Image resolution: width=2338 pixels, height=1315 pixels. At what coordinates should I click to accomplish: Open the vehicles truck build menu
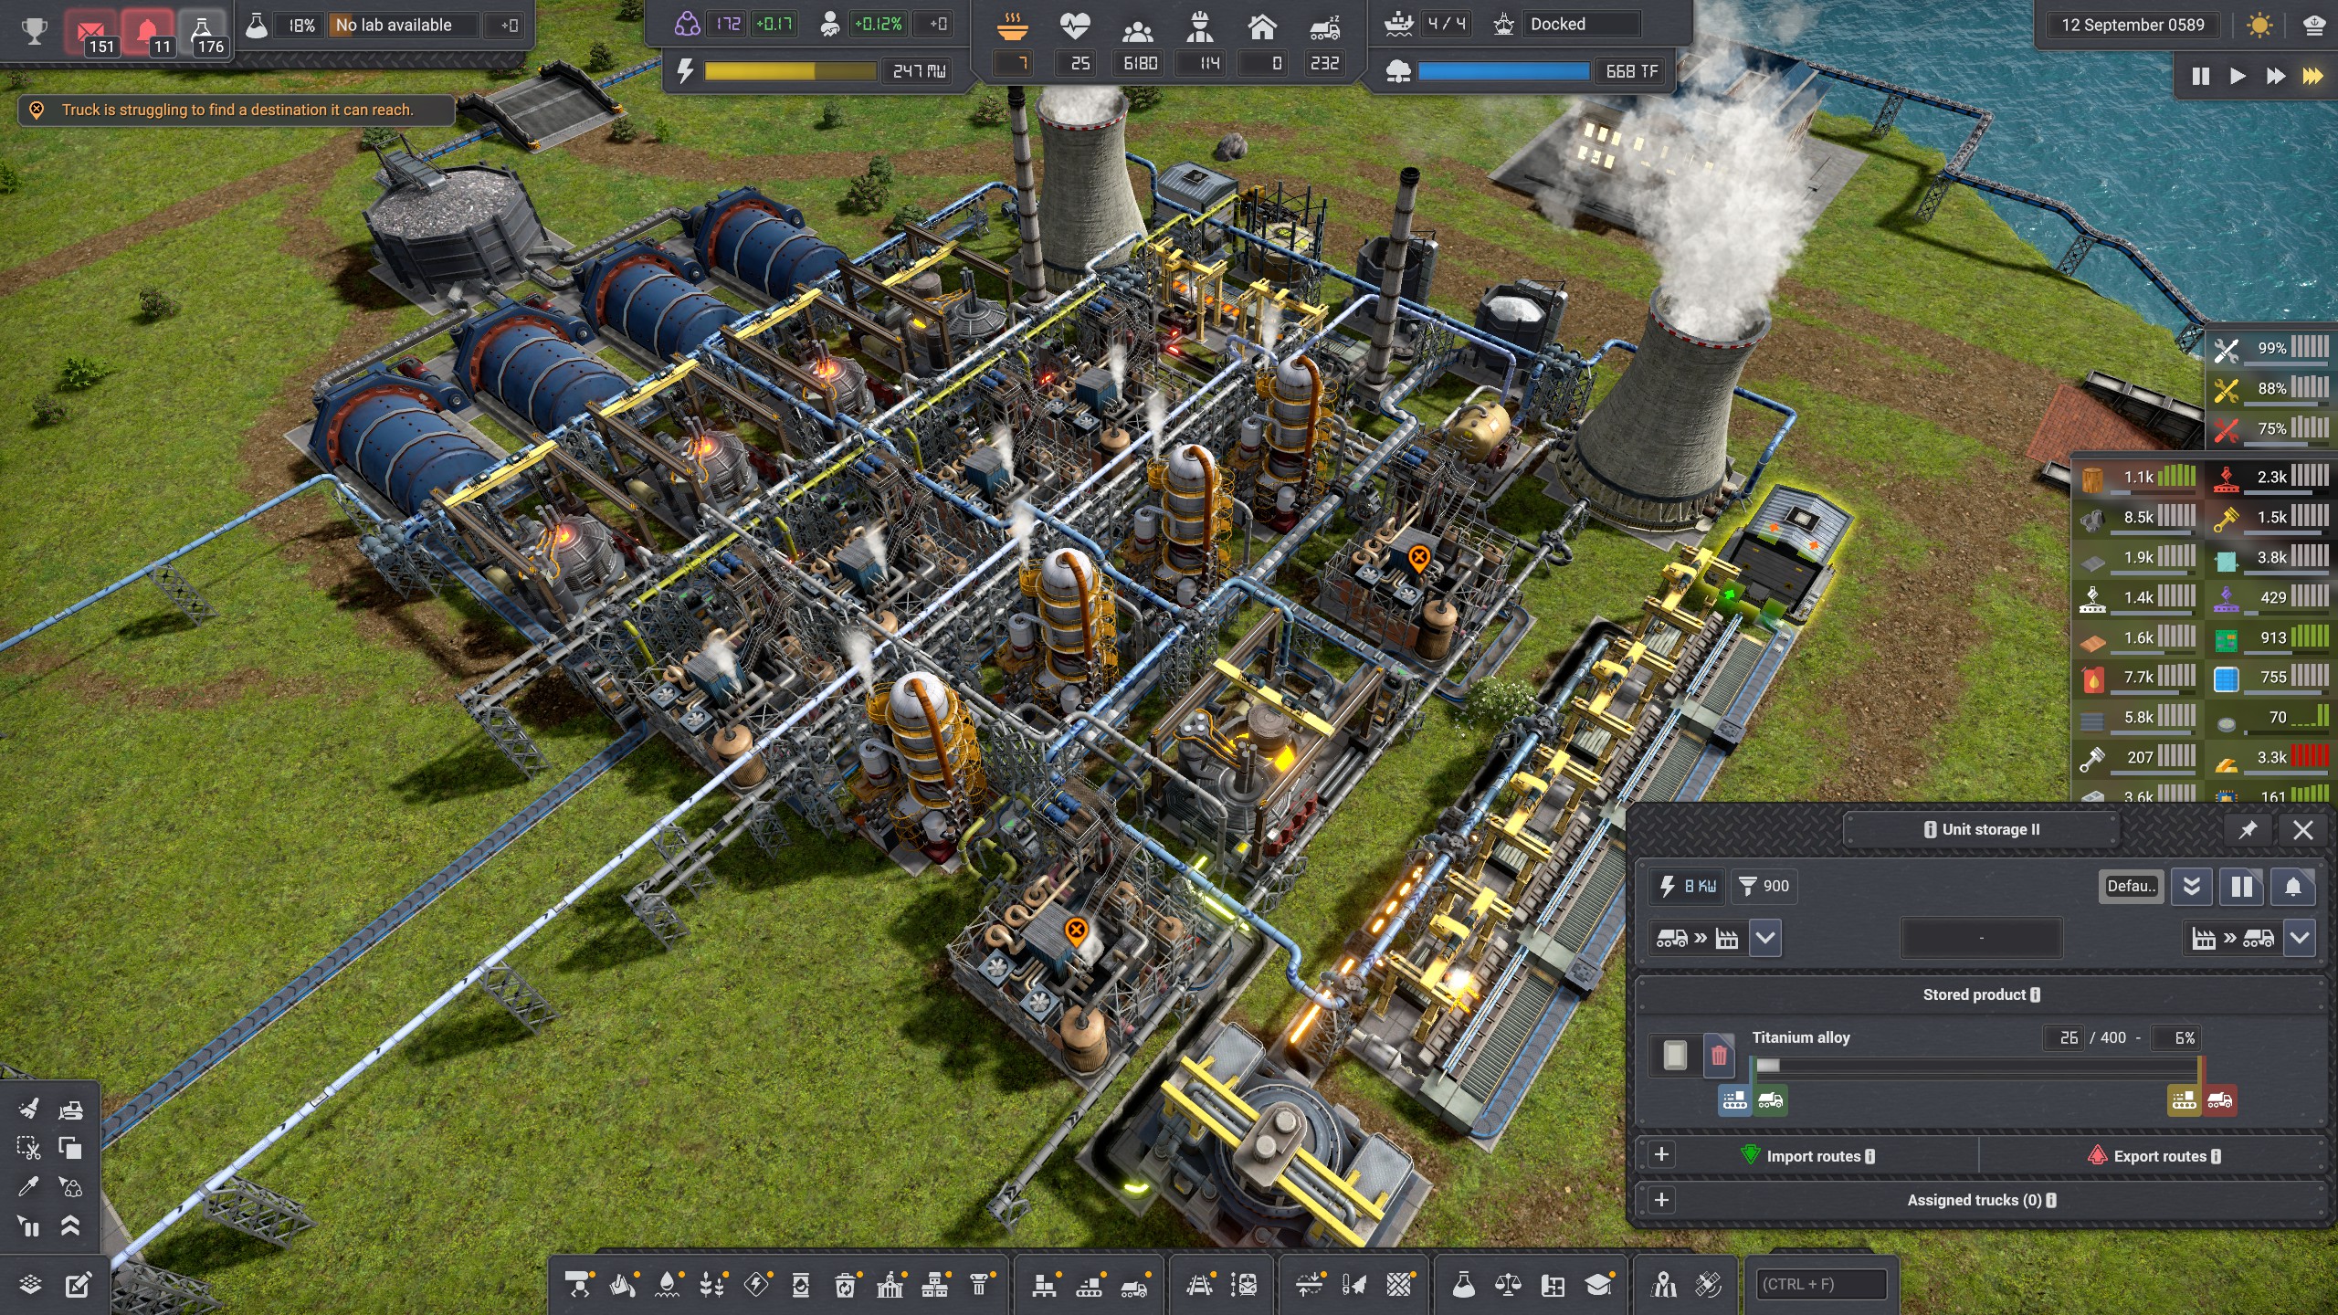point(1133,1285)
